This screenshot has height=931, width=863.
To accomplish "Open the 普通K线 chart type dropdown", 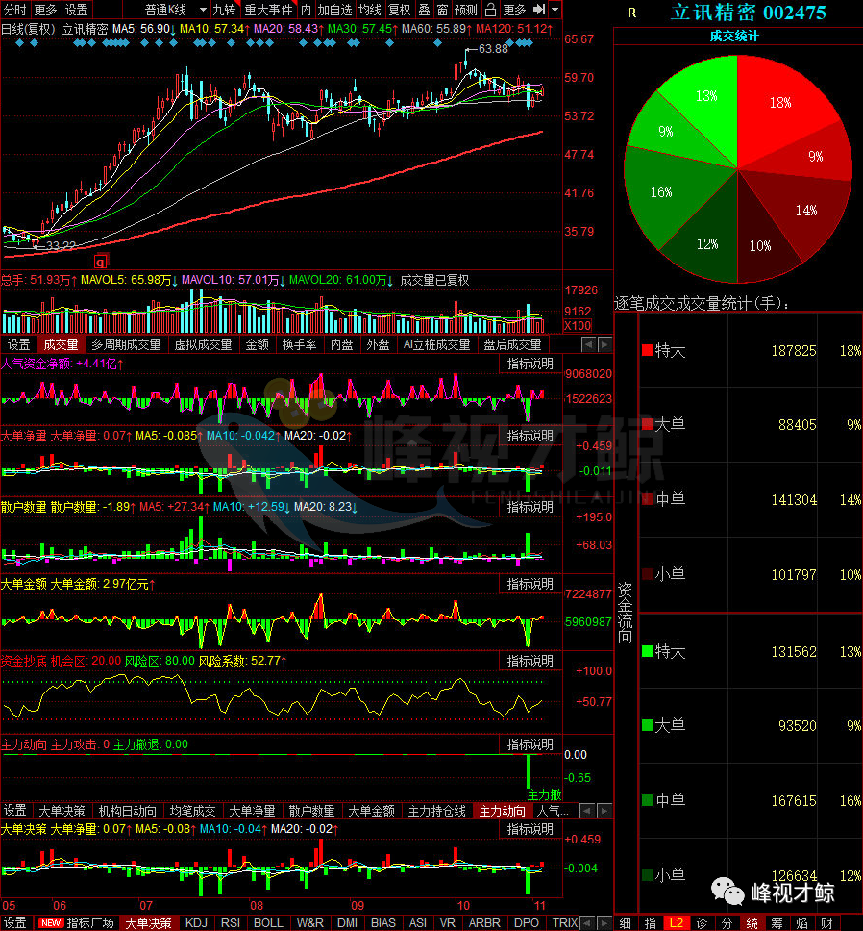I will coord(176,10).
